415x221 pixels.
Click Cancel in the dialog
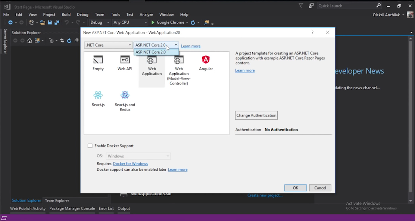[x=320, y=188]
